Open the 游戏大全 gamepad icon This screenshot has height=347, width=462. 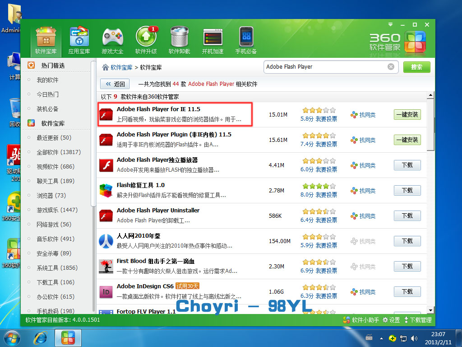[112, 37]
